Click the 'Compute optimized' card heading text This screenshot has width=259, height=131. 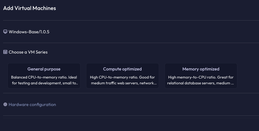pos(122,69)
